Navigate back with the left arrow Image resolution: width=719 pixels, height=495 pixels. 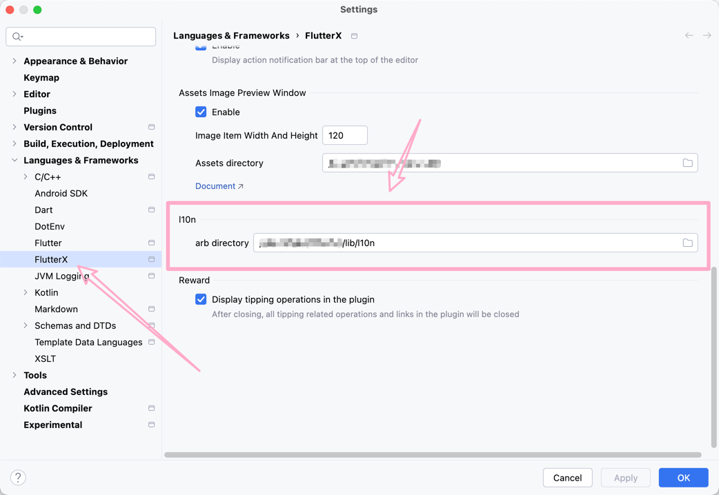click(x=689, y=35)
